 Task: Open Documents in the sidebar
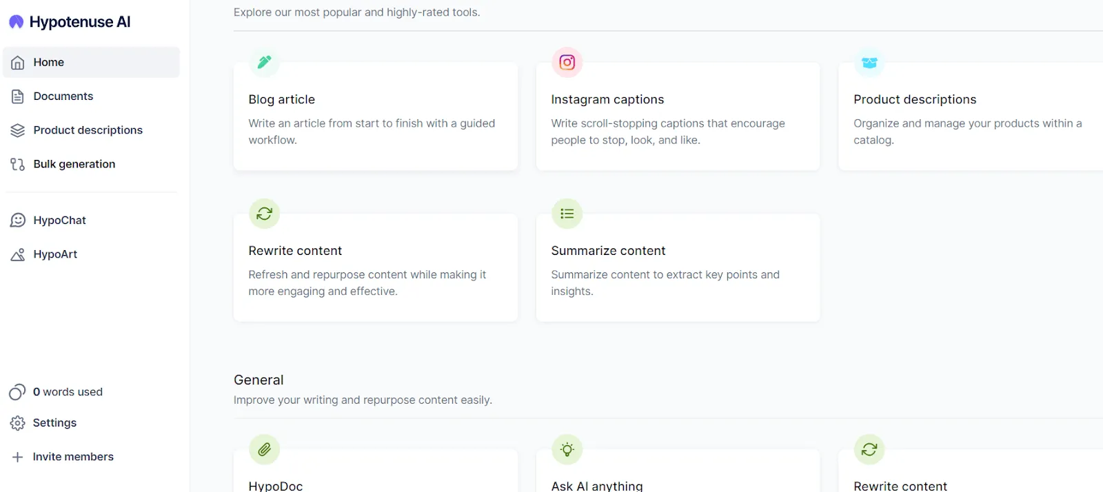(x=91, y=96)
